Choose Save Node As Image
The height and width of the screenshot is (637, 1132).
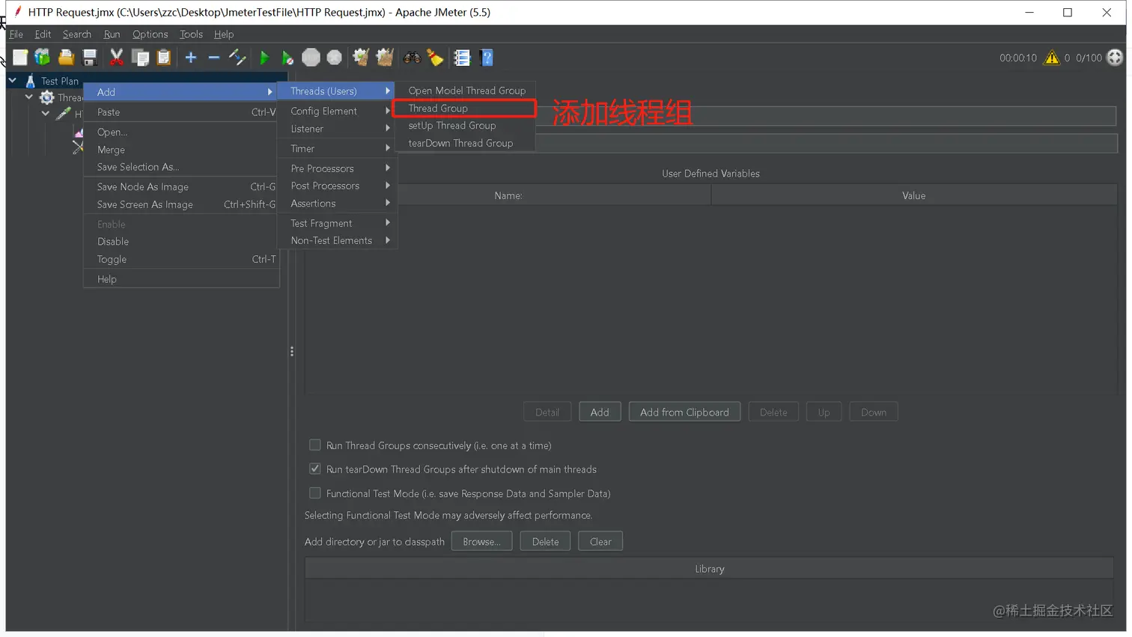(x=181, y=187)
